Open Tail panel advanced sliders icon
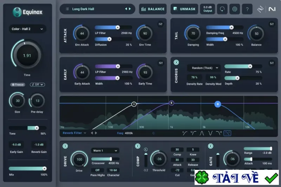Screen dimensions: 281x187 [x=272, y=24]
